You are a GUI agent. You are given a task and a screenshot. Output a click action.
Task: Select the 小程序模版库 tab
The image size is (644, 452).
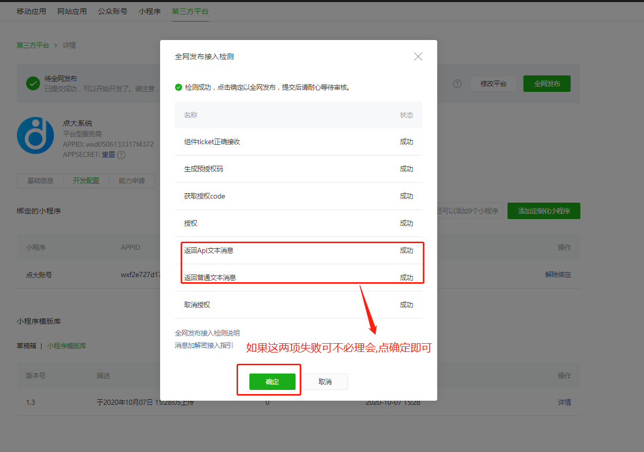click(67, 346)
